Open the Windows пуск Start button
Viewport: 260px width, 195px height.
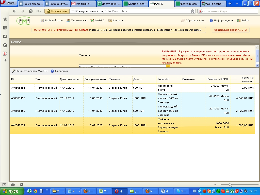pos(12,191)
